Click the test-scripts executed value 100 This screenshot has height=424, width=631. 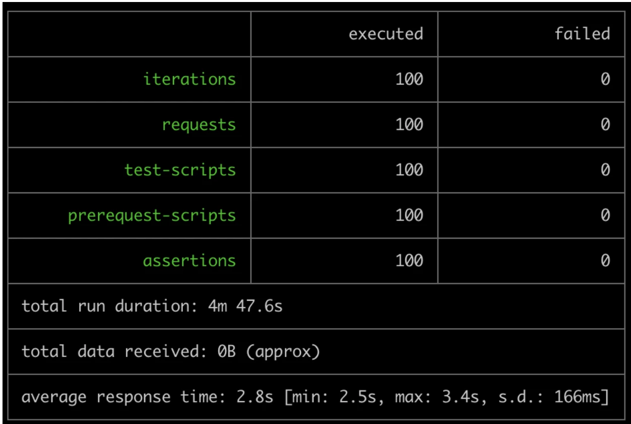(x=409, y=170)
